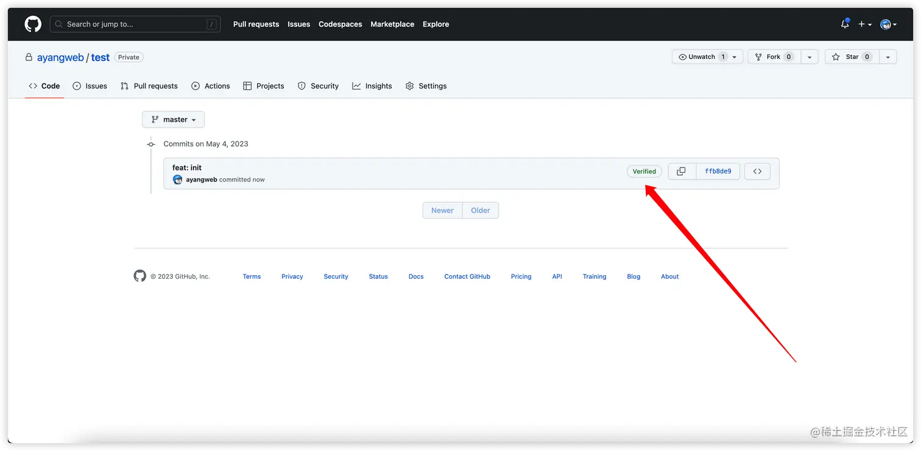
Task: Click the footer GitHub logo
Action: (140, 276)
